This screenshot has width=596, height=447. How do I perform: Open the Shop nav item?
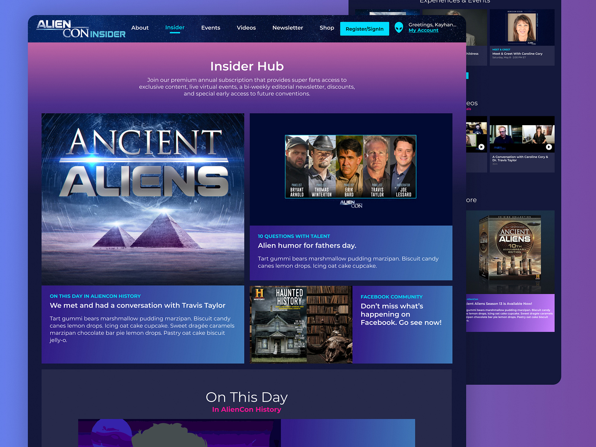(x=327, y=28)
